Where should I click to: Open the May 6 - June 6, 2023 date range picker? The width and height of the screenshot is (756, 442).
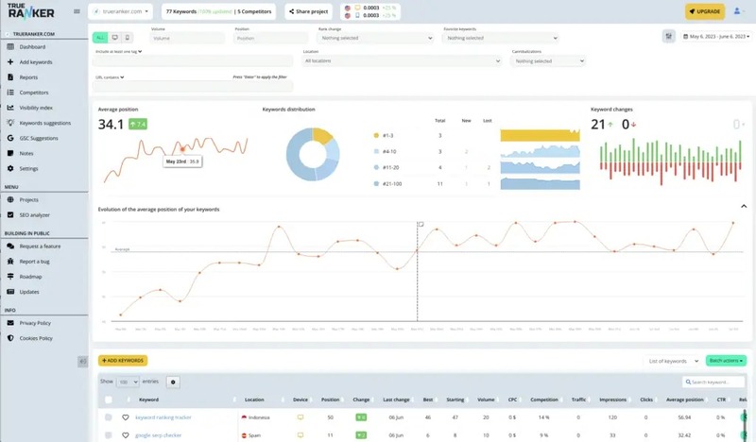[x=716, y=36]
